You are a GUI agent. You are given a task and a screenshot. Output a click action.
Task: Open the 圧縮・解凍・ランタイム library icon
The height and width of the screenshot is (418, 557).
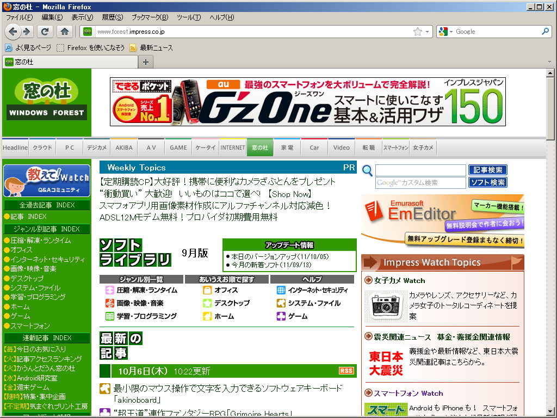pos(110,290)
